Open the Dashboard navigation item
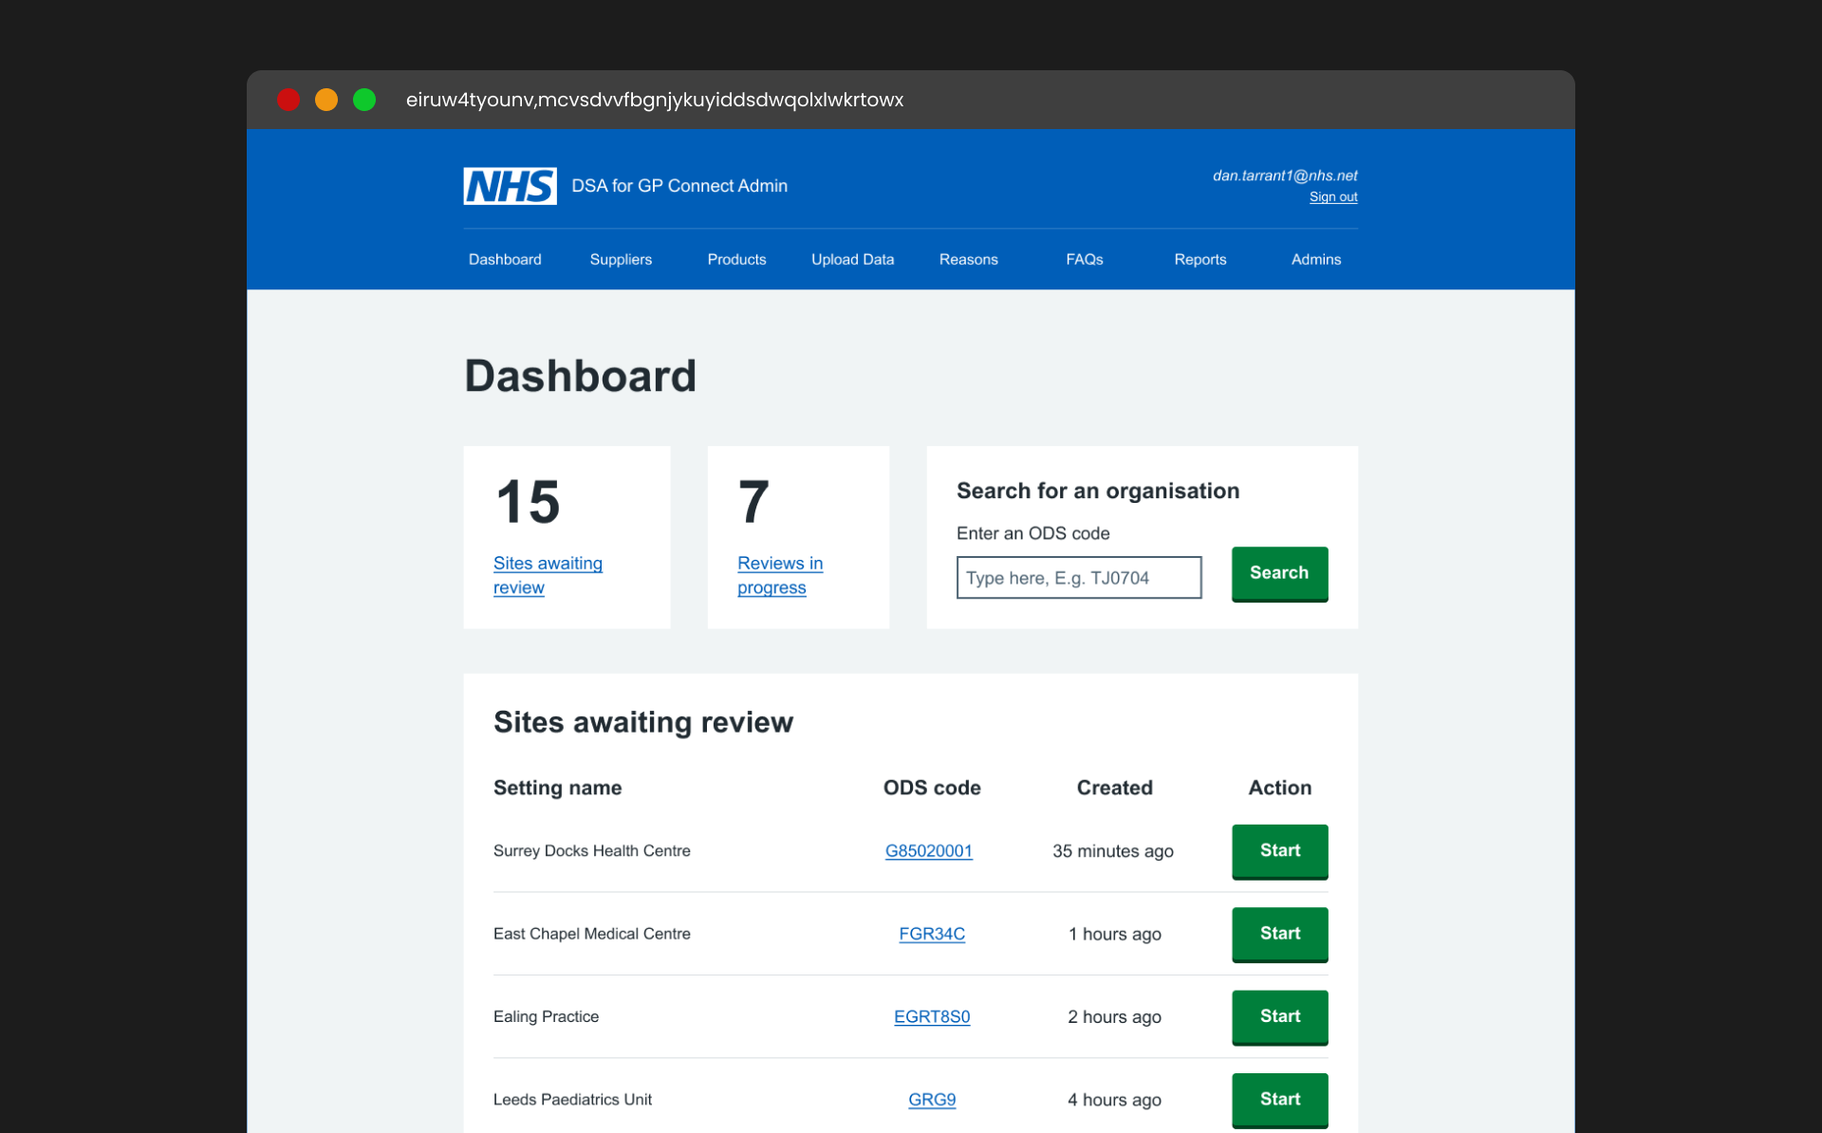Image resolution: width=1822 pixels, height=1133 pixels. [505, 259]
